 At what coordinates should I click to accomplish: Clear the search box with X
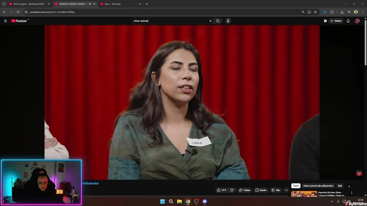pyautogui.click(x=210, y=21)
